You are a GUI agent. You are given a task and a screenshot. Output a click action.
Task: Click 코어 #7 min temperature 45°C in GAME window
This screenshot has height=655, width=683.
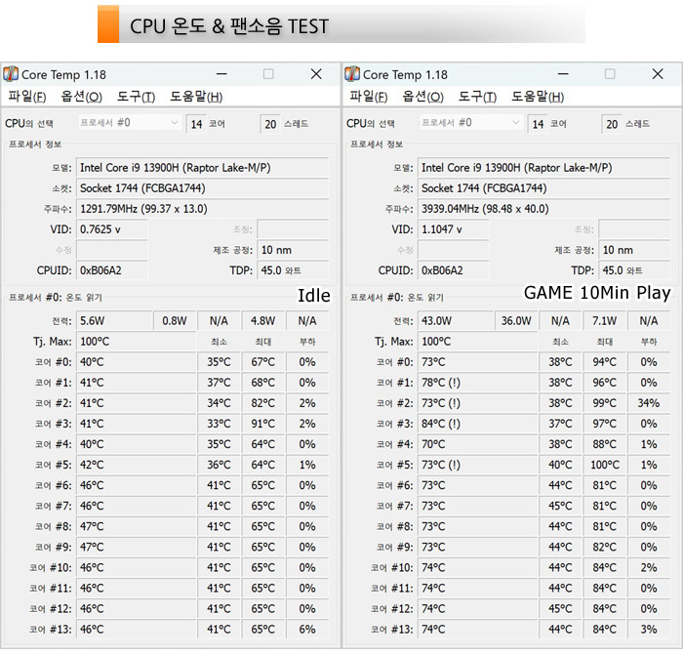(x=560, y=507)
